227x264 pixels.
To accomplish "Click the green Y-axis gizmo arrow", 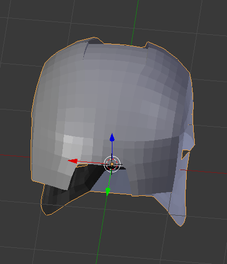I will pyautogui.click(x=108, y=192).
